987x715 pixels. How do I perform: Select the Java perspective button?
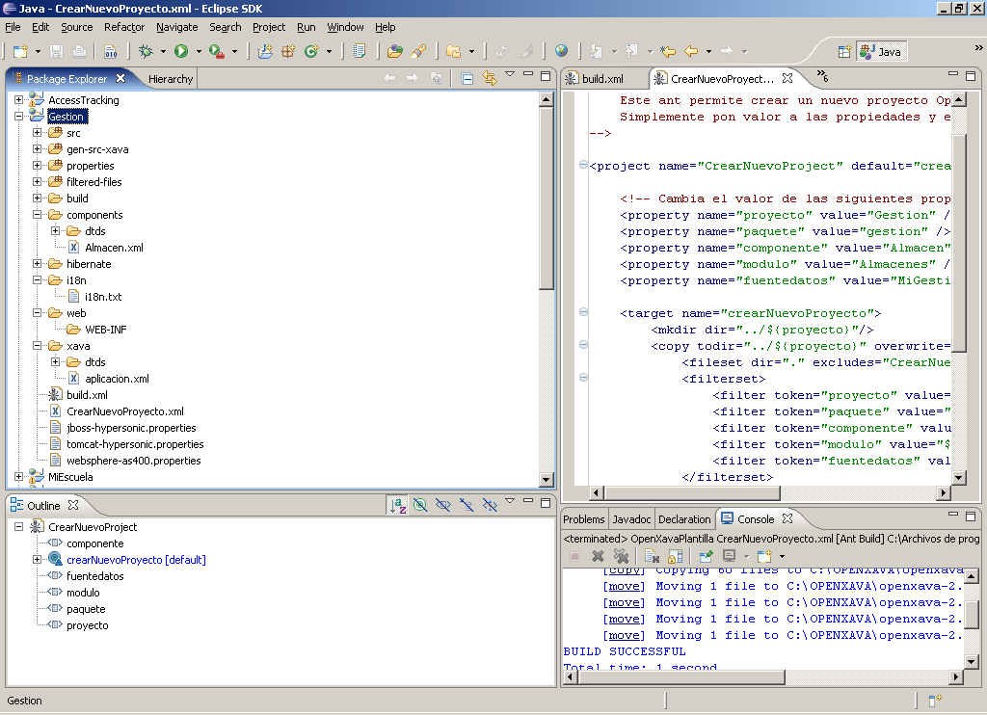[x=881, y=51]
